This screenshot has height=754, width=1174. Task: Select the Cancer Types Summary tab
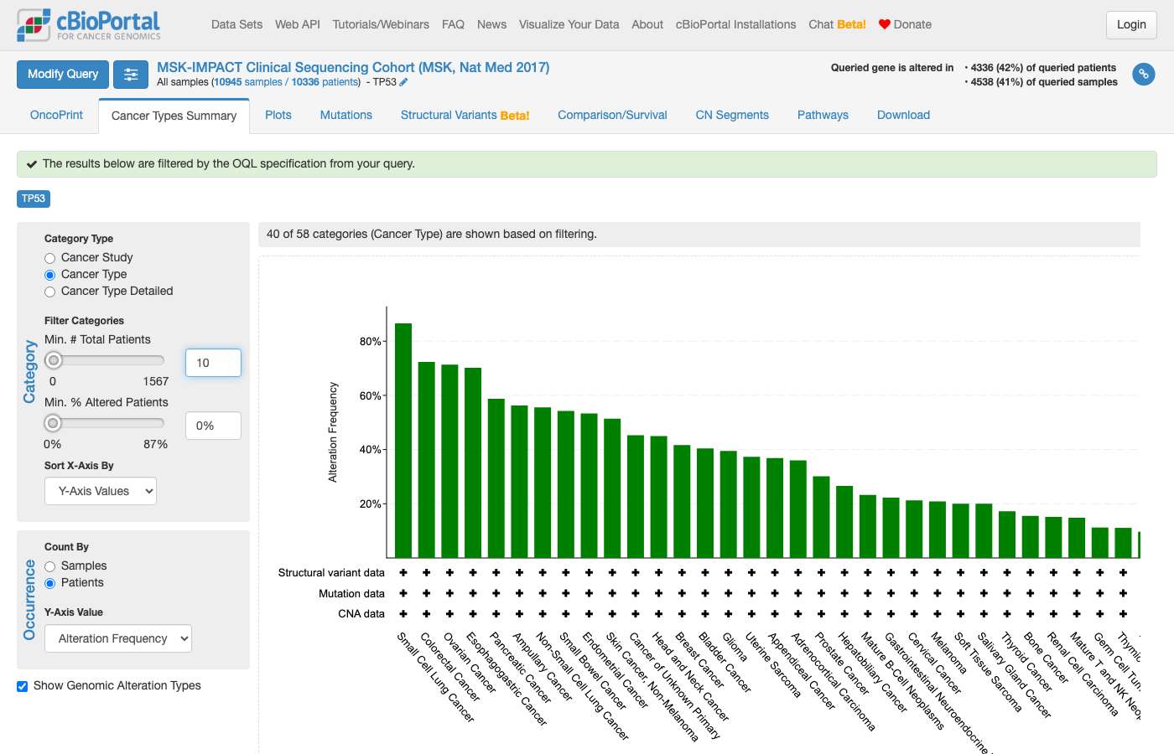tap(174, 116)
